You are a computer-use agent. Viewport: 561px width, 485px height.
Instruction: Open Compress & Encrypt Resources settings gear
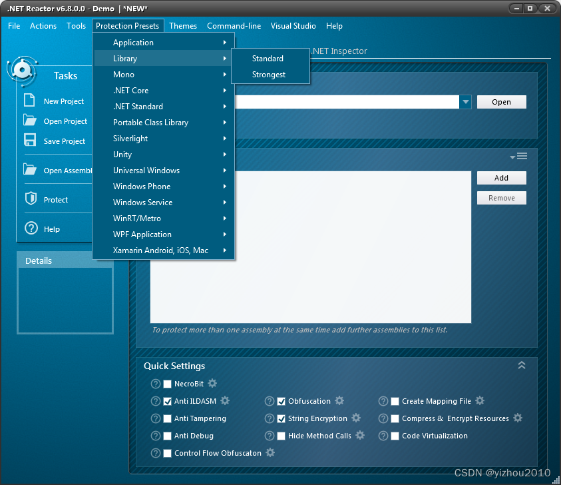[518, 418]
